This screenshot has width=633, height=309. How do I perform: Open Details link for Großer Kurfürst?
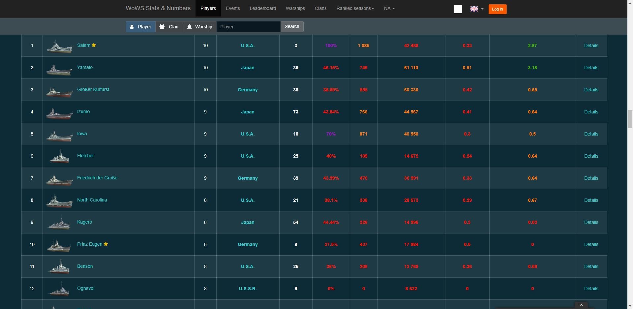pyautogui.click(x=591, y=90)
